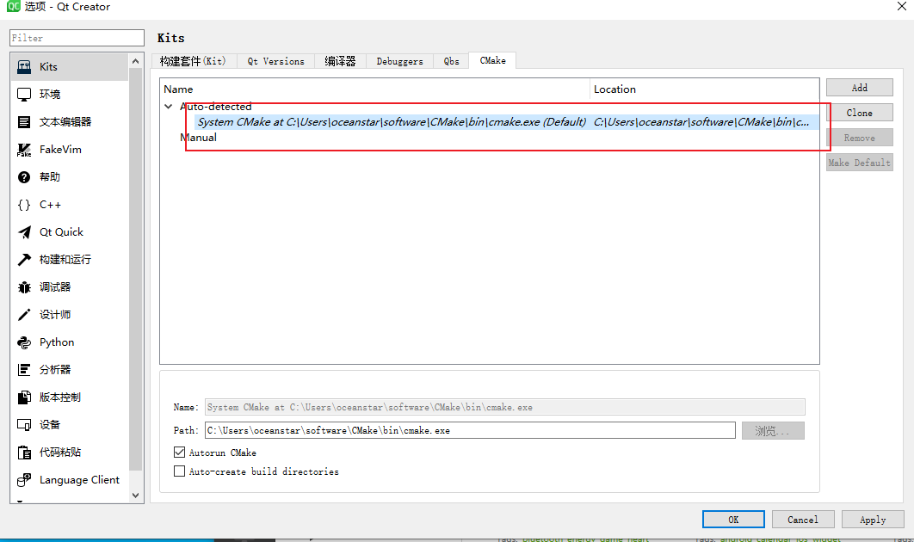Open the 环境 settings icon
The image size is (914, 542).
24,95
